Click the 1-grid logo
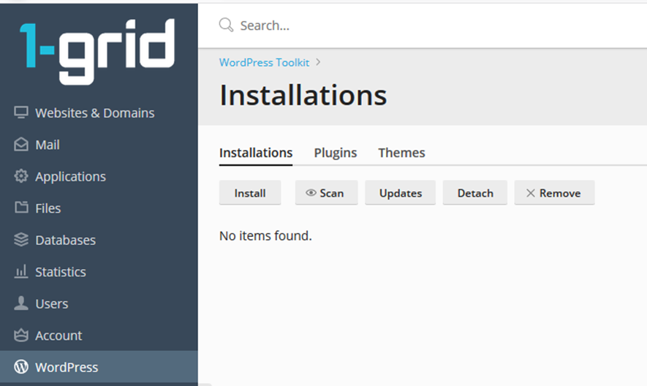The image size is (647, 386). click(x=97, y=51)
